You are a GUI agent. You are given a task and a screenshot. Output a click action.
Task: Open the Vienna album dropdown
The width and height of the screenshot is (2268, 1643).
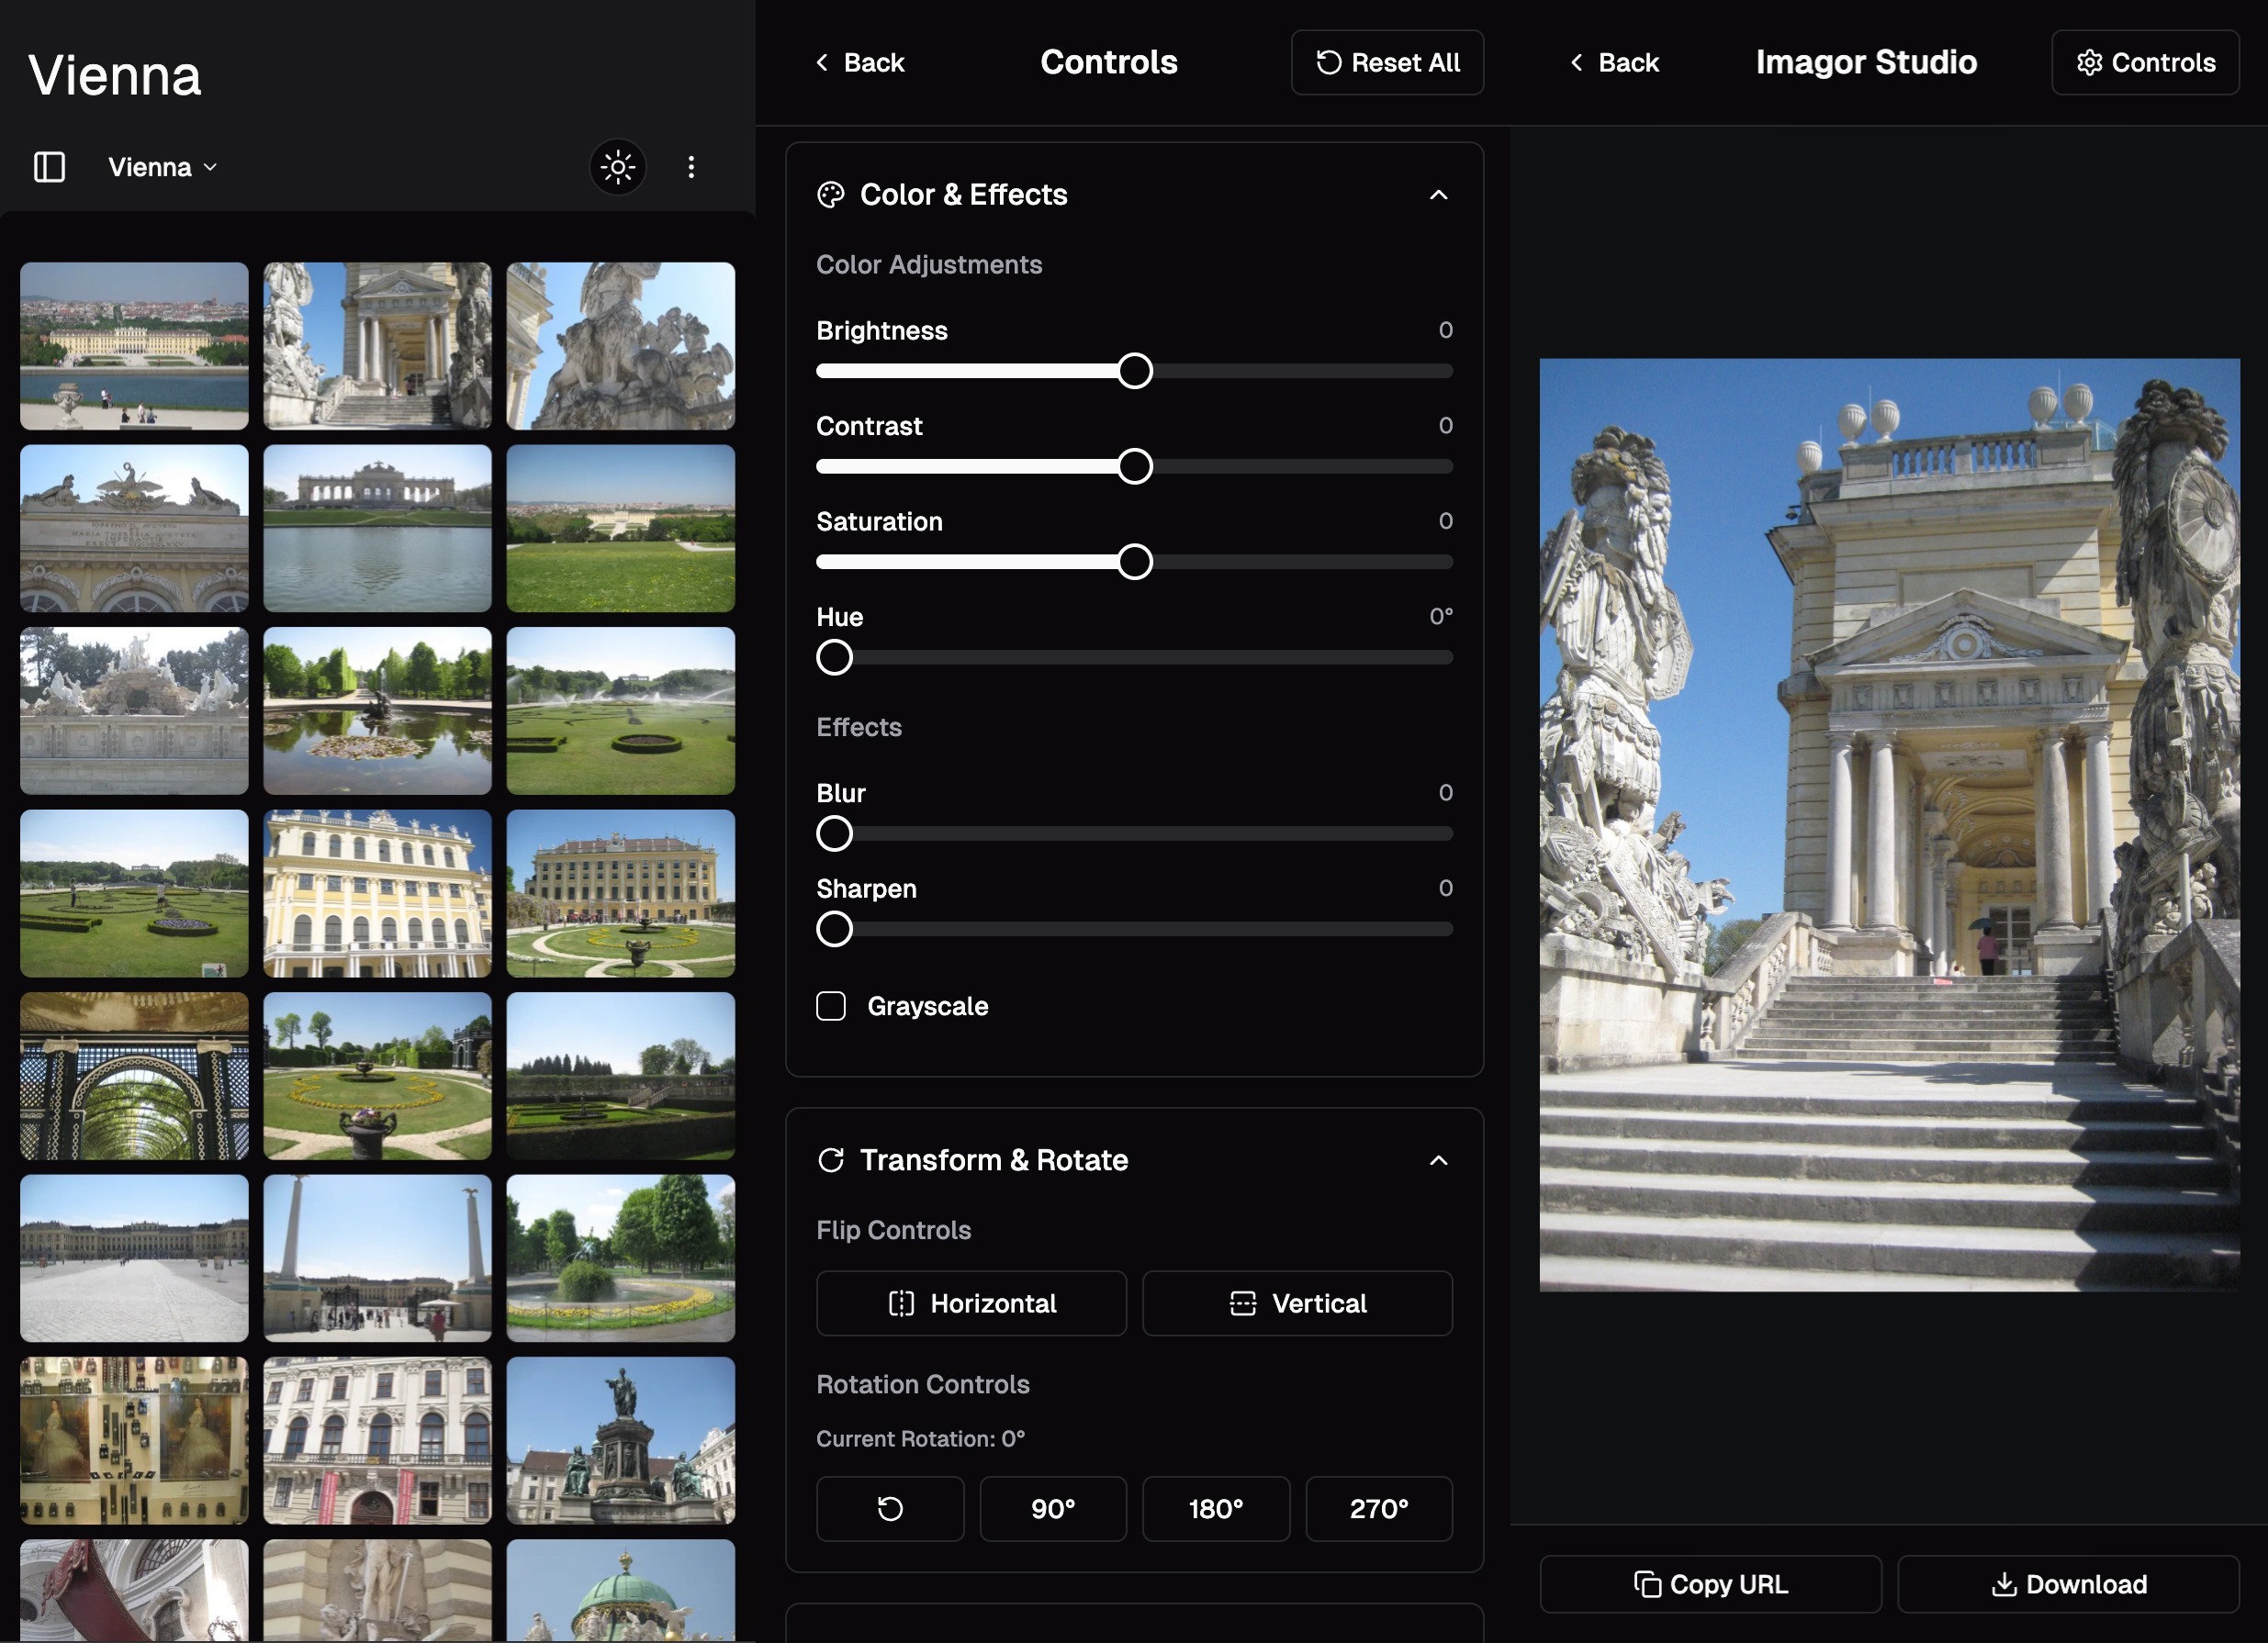161,167
